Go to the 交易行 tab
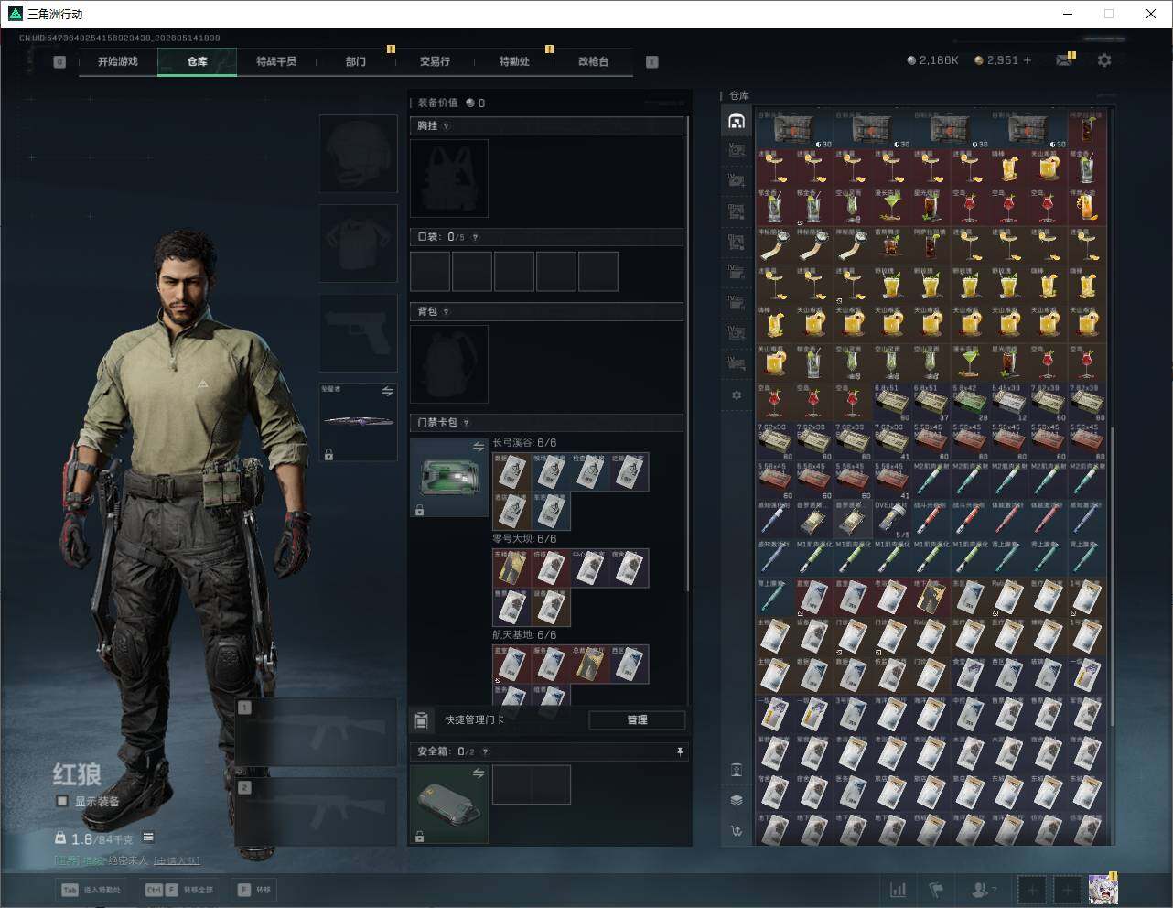This screenshot has height=908, width=1173. click(435, 61)
